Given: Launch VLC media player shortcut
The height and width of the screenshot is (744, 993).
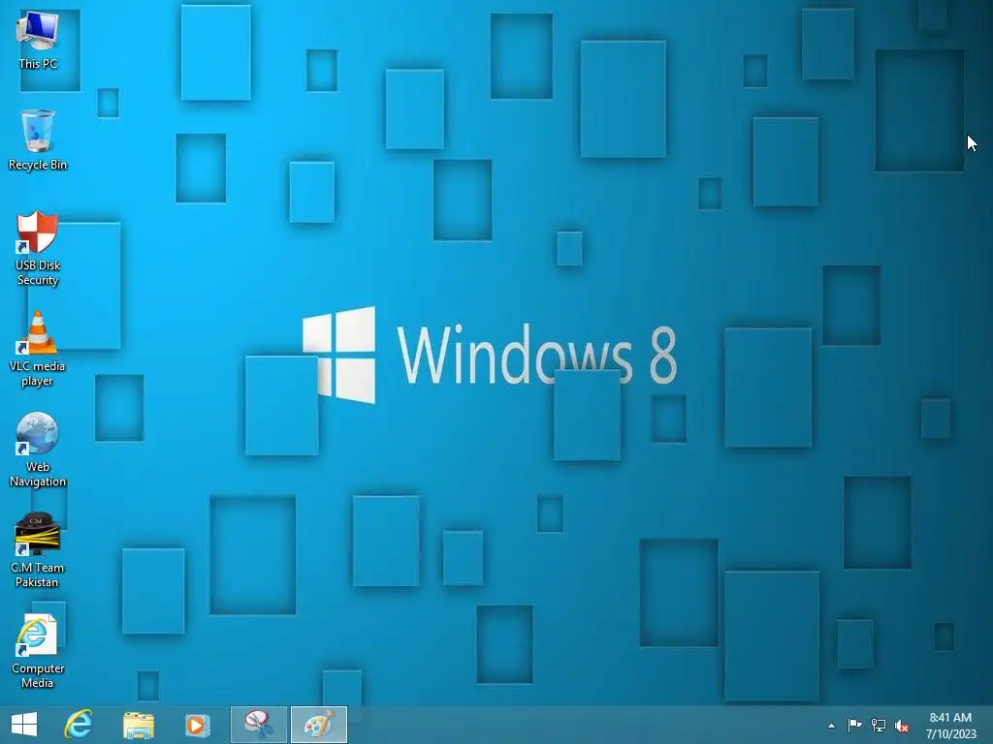Looking at the screenshot, I should (38, 349).
